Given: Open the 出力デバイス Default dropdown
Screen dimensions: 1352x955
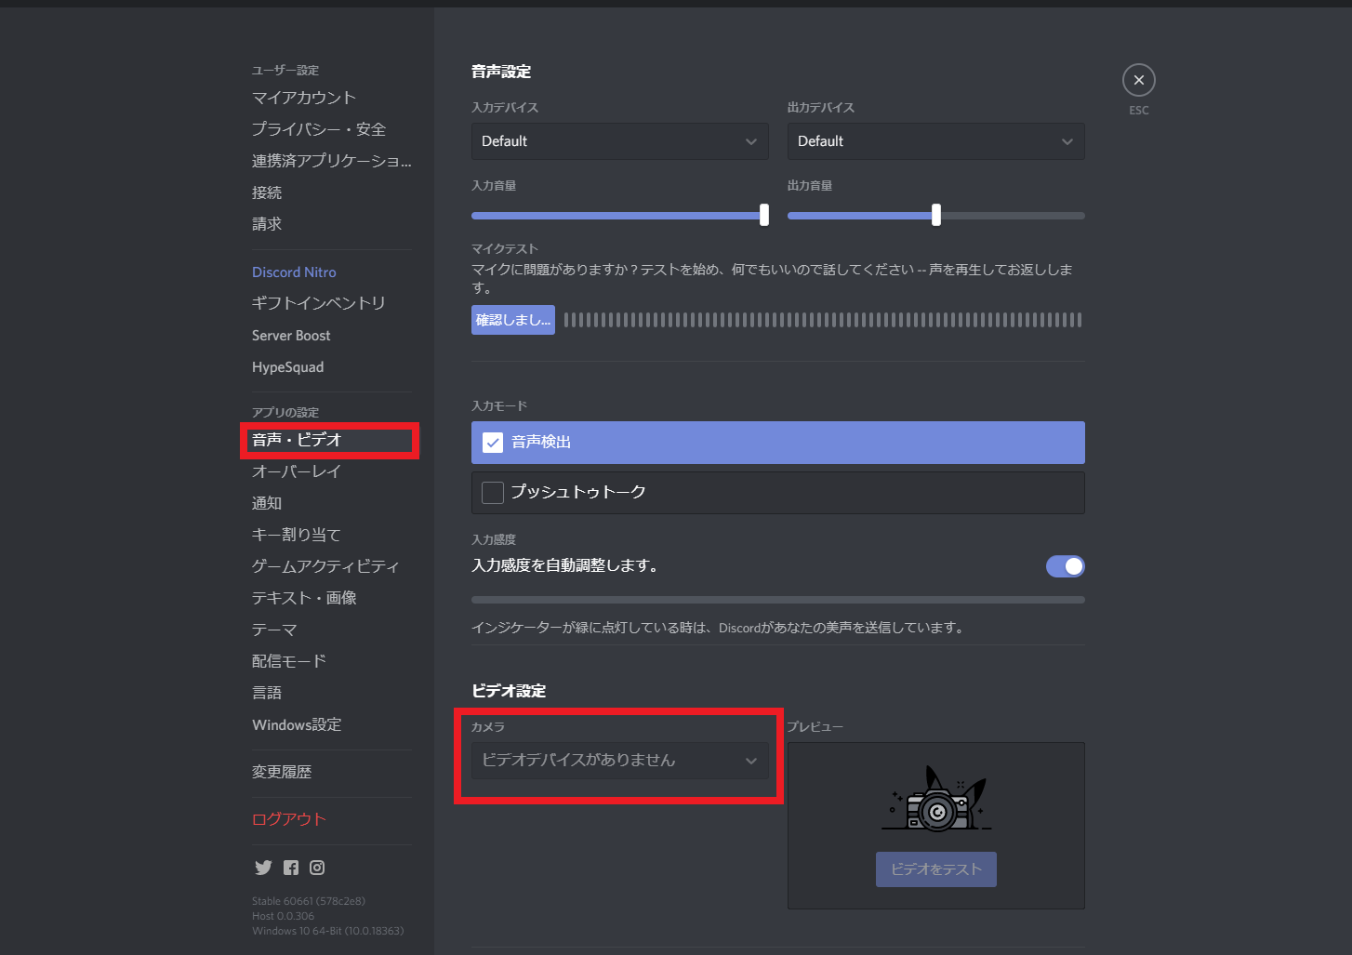Looking at the screenshot, I should [x=936, y=141].
